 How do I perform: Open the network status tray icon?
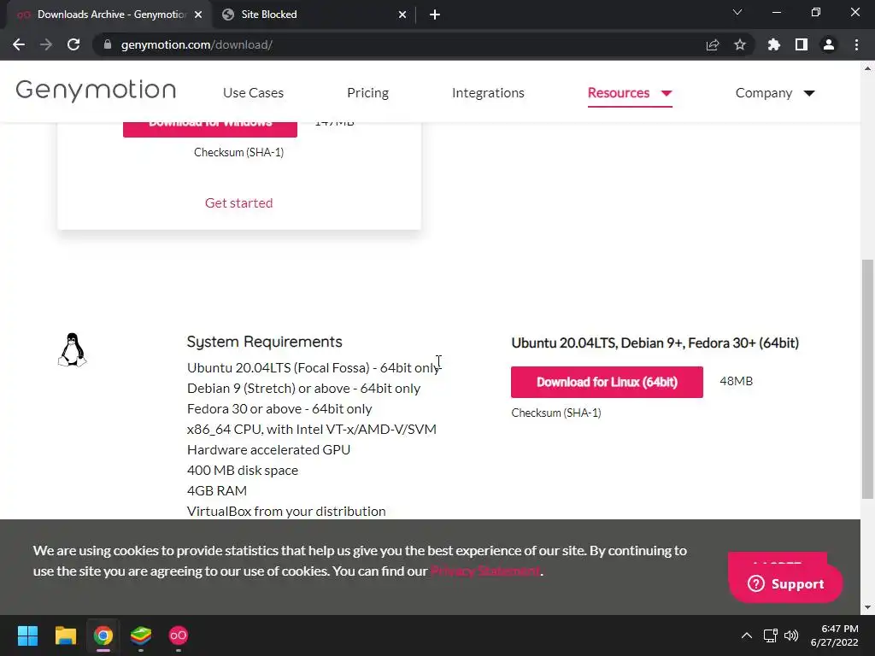pyautogui.click(x=771, y=635)
